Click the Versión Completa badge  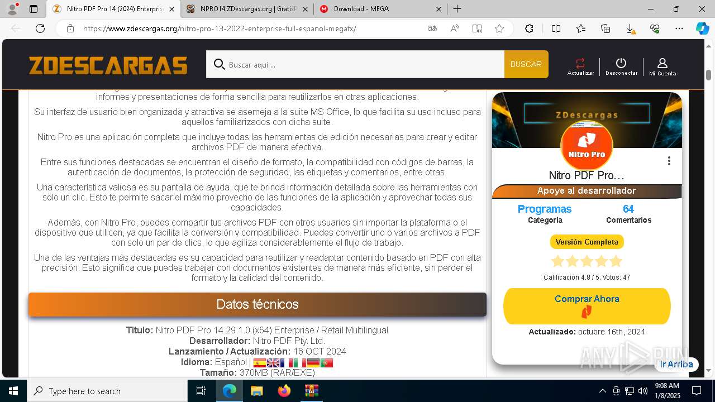coord(587,242)
